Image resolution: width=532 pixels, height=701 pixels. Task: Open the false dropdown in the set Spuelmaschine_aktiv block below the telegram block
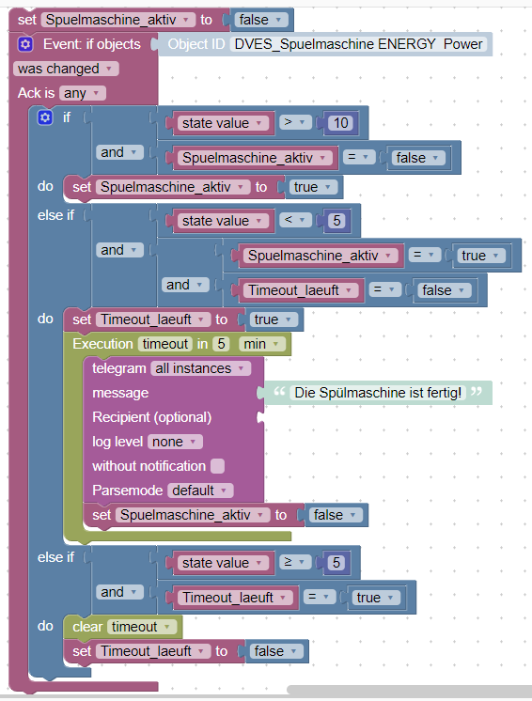point(336,515)
